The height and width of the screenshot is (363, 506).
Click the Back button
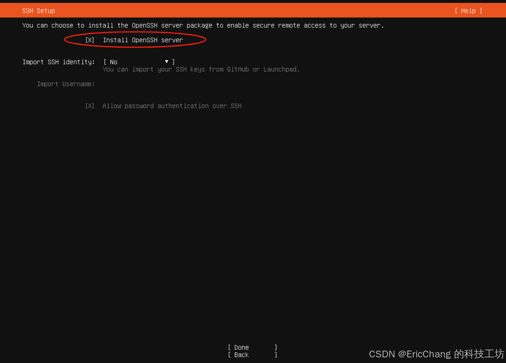tap(253, 355)
